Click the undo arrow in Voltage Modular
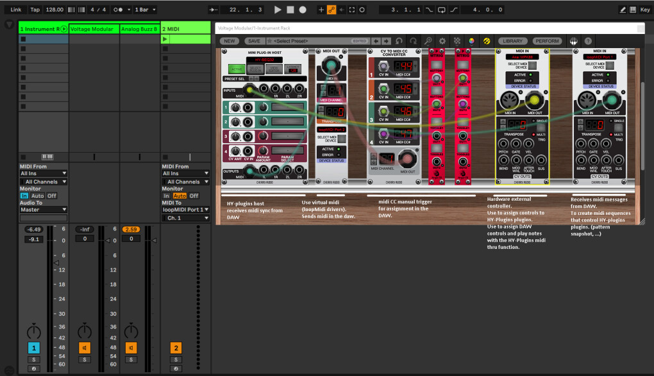Screen dimensions: 654x376 pyautogui.click(x=399, y=41)
